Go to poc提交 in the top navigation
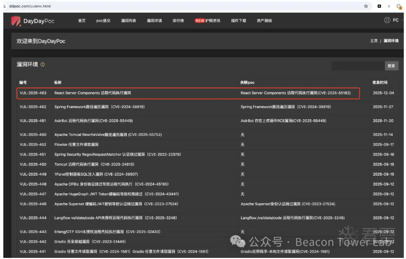Viewport: 406px width, 259px height. 104,20
